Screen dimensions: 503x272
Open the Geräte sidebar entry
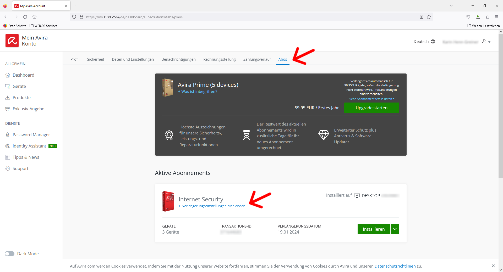(19, 86)
